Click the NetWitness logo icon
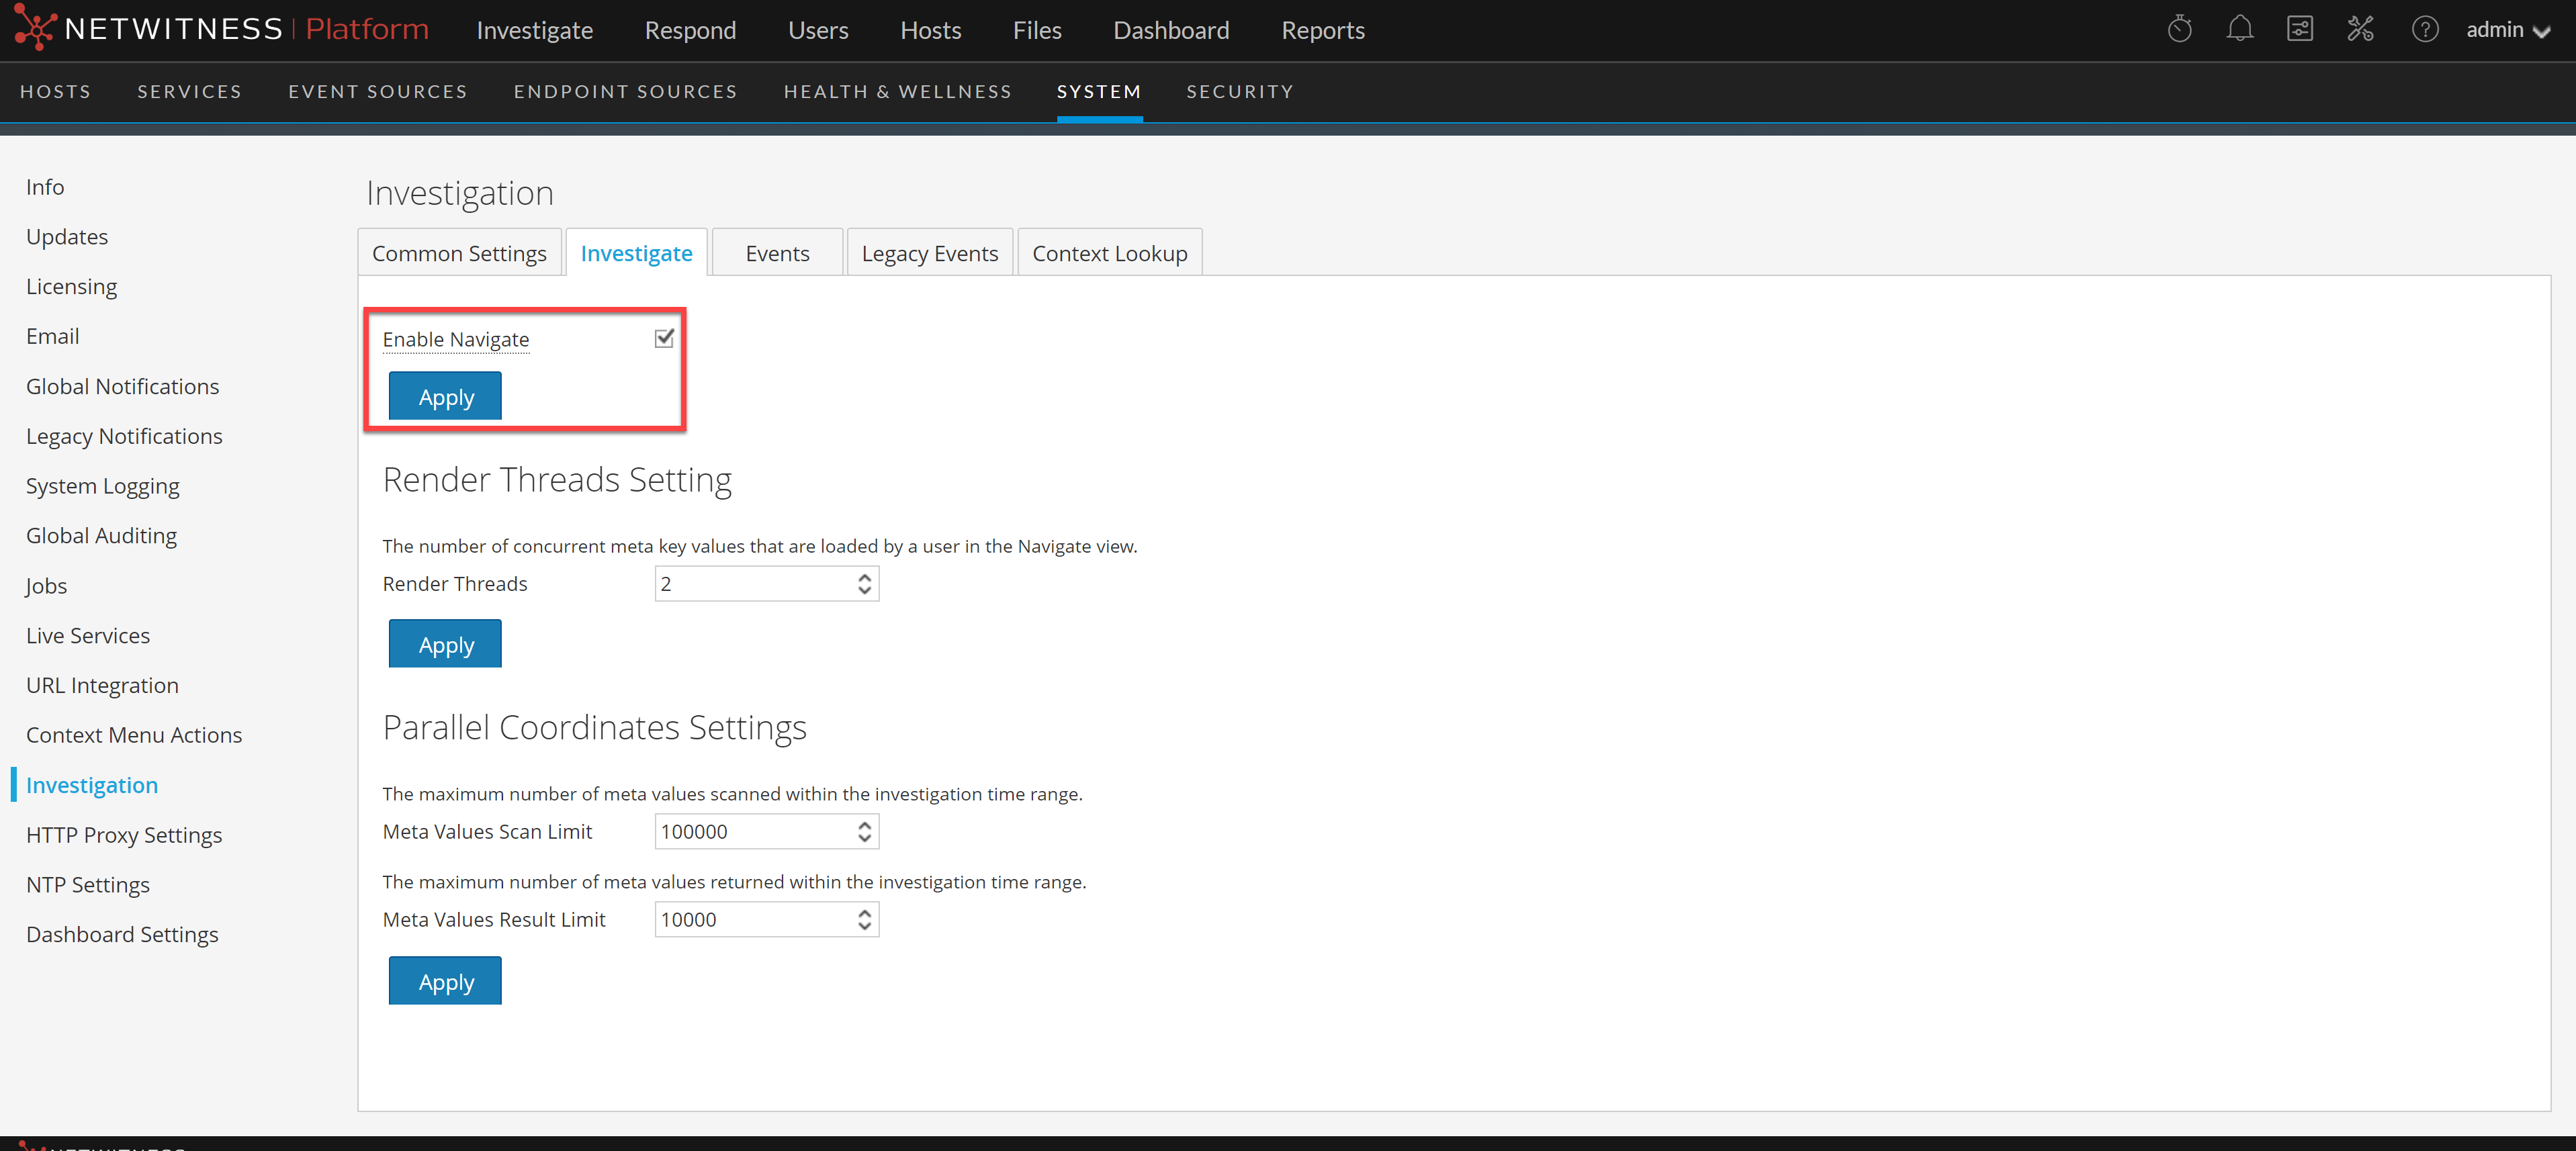The width and height of the screenshot is (2576, 1151). pyautogui.click(x=35, y=27)
